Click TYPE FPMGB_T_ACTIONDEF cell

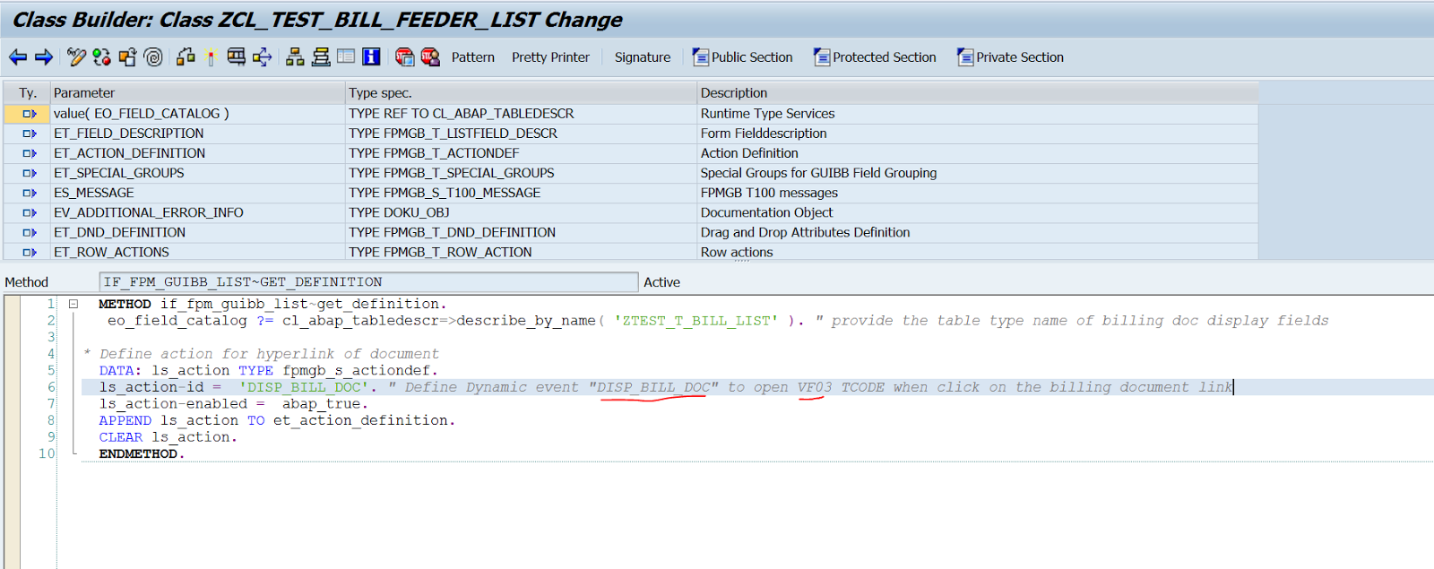pyautogui.click(x=522, y=153)
